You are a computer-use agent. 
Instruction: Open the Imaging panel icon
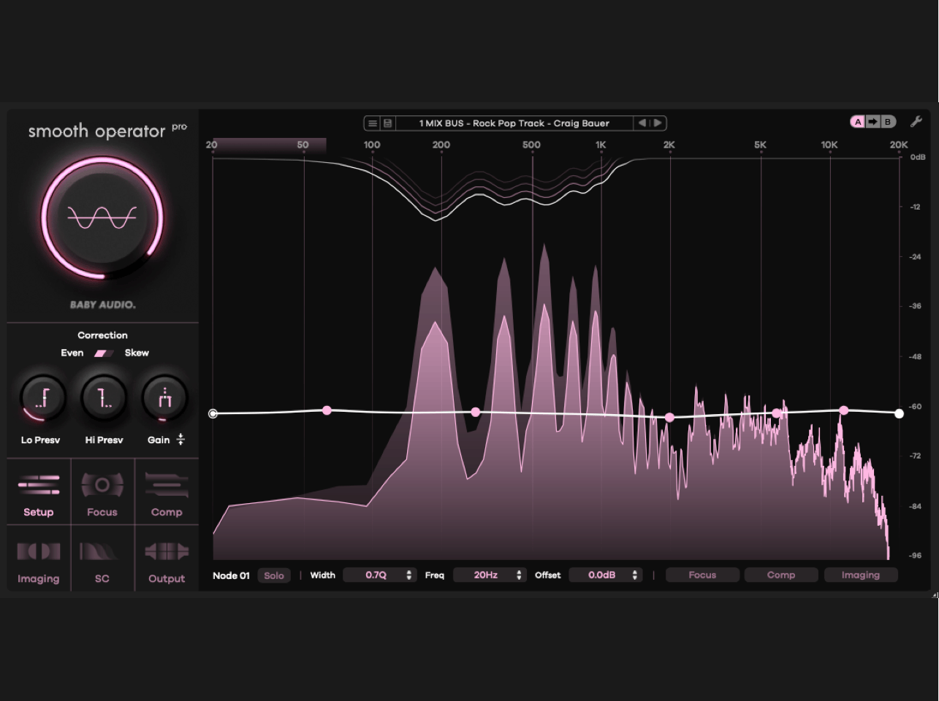pyautogui.click(x=39, y=551)
